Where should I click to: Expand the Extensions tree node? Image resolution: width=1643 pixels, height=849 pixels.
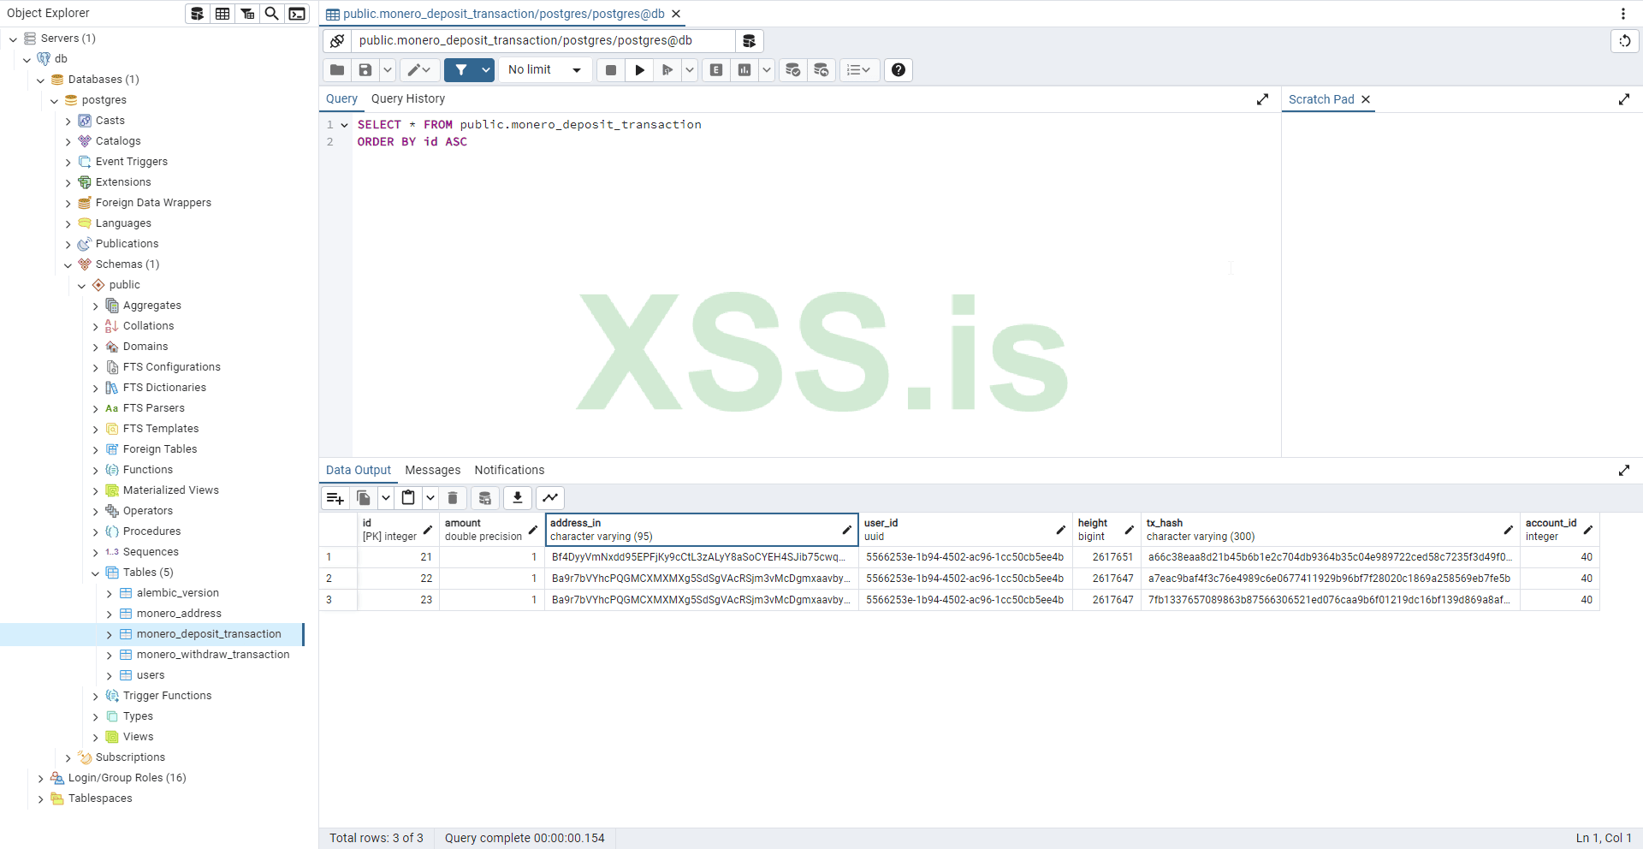coord(68,182)
